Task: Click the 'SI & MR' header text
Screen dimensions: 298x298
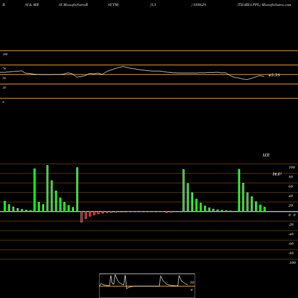Action: coord(32,5)
